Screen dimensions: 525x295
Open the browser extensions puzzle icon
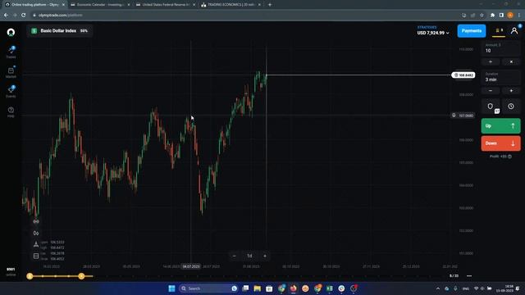tap(492, 15)
